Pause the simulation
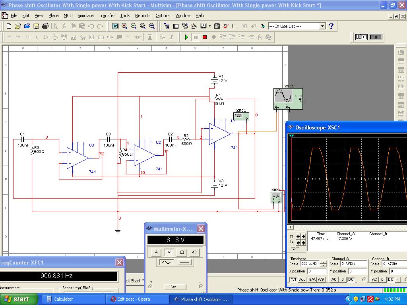Viewport: 407px width, 305px height. (x=196, y=37)
